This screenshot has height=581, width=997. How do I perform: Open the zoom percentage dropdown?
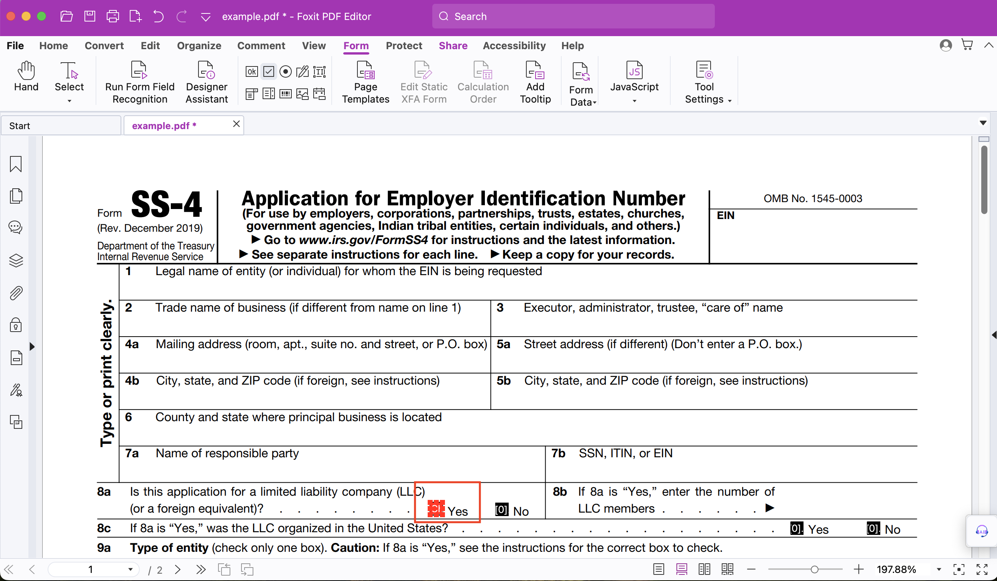tap(938, 569)
